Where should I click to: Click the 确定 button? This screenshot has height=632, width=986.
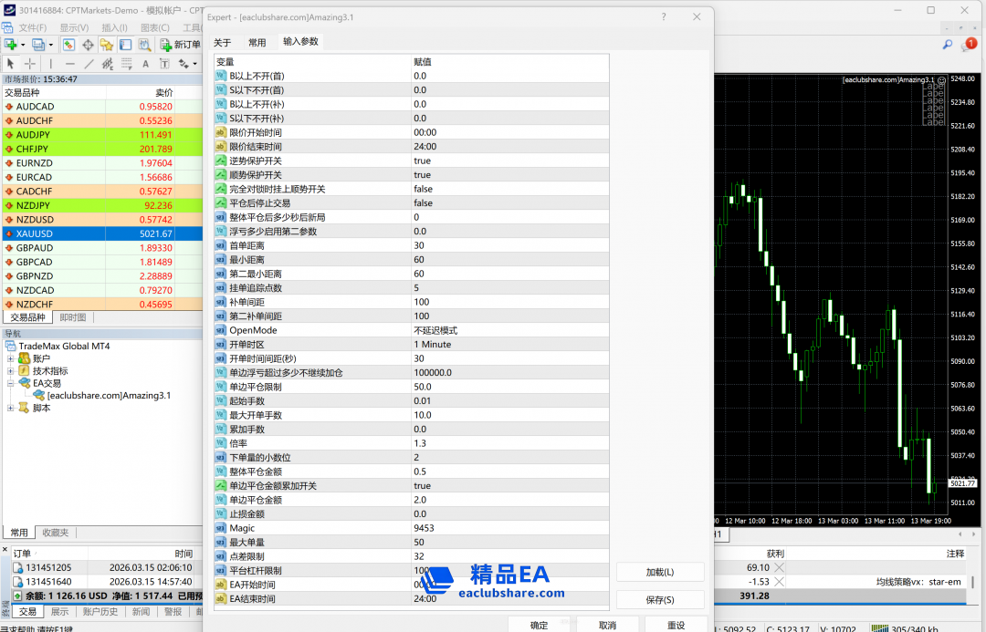(x=539, y=625)
